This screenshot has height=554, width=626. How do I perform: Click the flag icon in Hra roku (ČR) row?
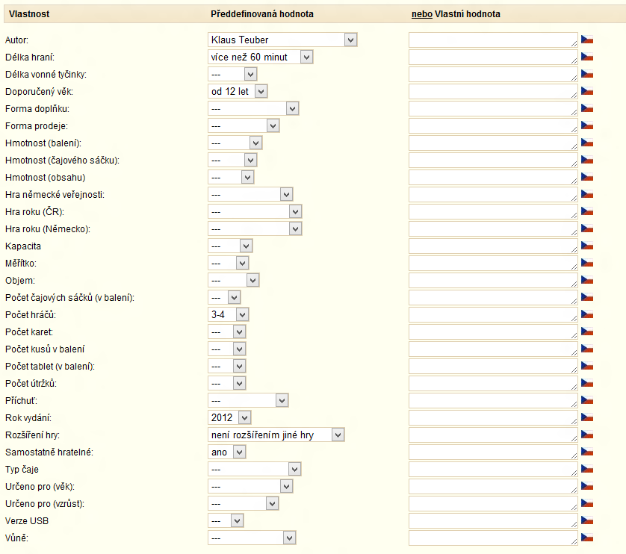[x=587, y=211]
